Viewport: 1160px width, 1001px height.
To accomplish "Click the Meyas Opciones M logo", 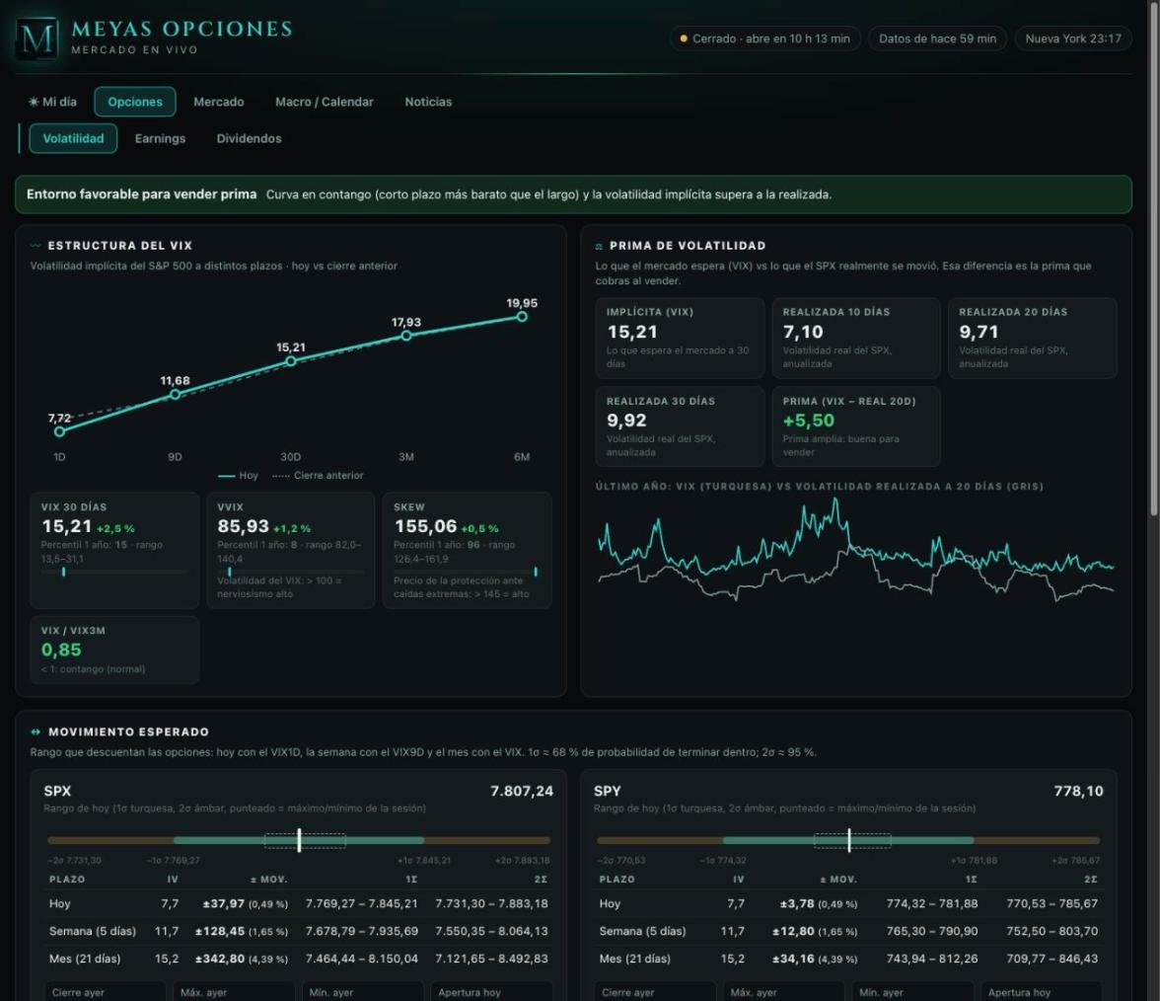I will [37, 38].
